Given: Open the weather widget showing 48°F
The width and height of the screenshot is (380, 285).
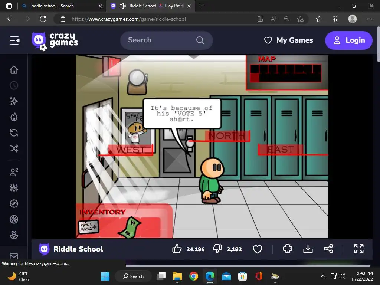Looking at the screenshot, I should pyautogui.click(x=19, y=276).
